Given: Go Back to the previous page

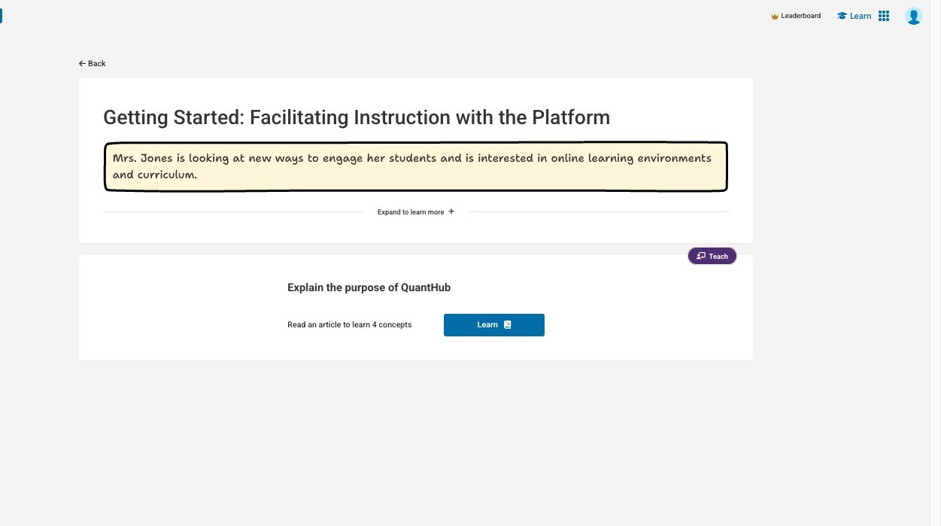Looking at the screenshot, I should coord(97,64).
